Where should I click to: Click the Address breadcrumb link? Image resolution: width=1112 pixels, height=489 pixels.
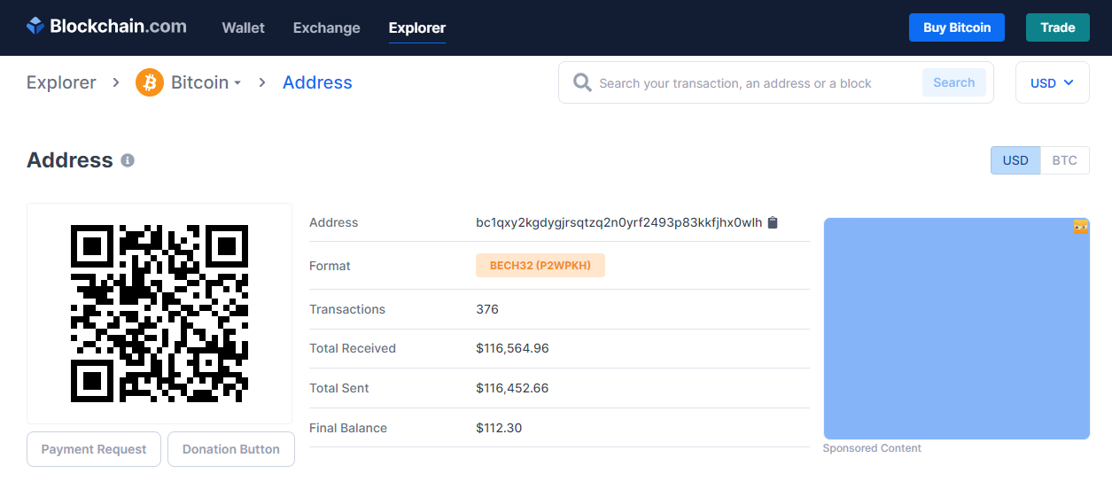317,82
